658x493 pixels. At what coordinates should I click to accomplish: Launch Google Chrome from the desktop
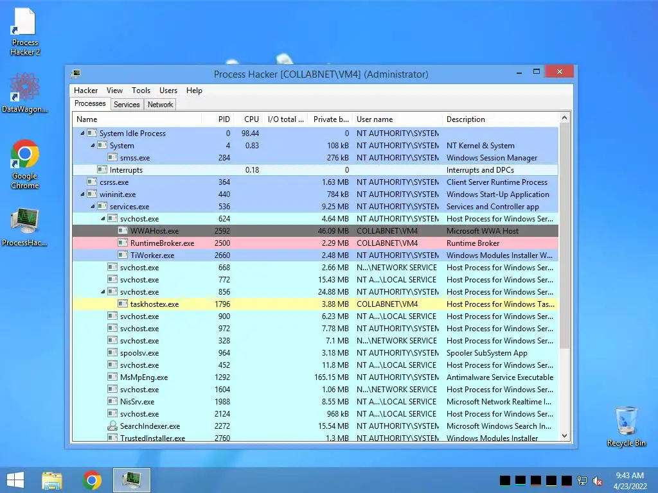click(x=25, y=164)
